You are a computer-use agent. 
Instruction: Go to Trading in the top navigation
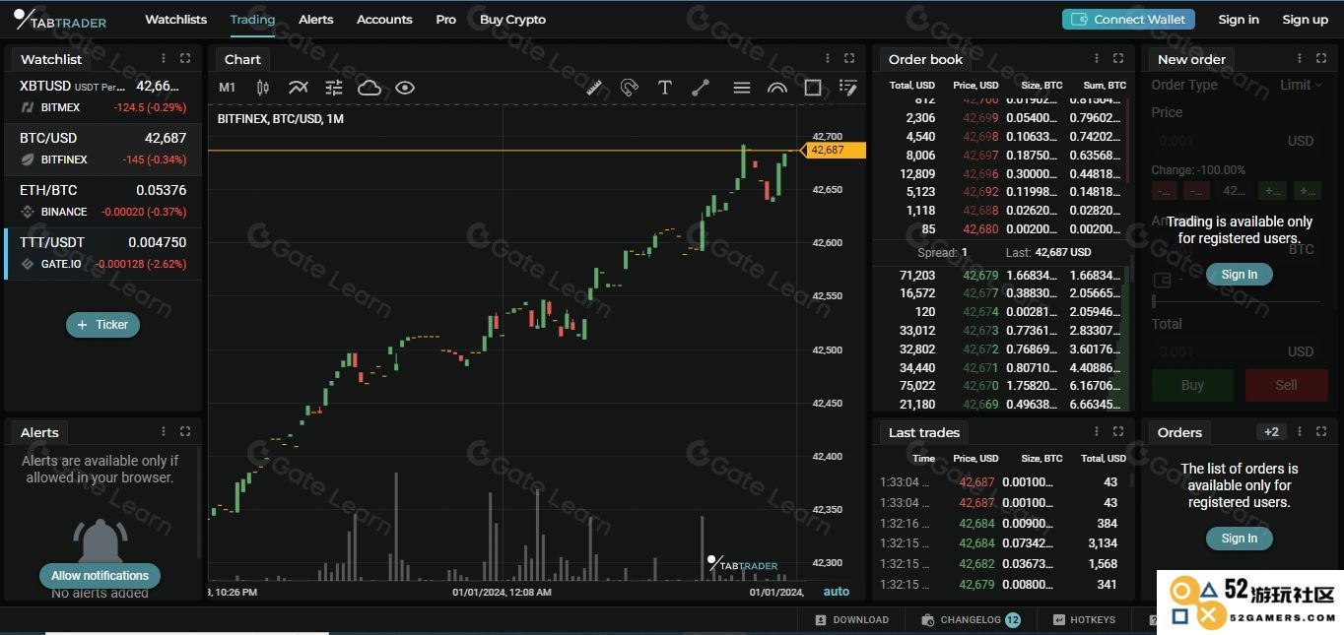coord(252,20)
